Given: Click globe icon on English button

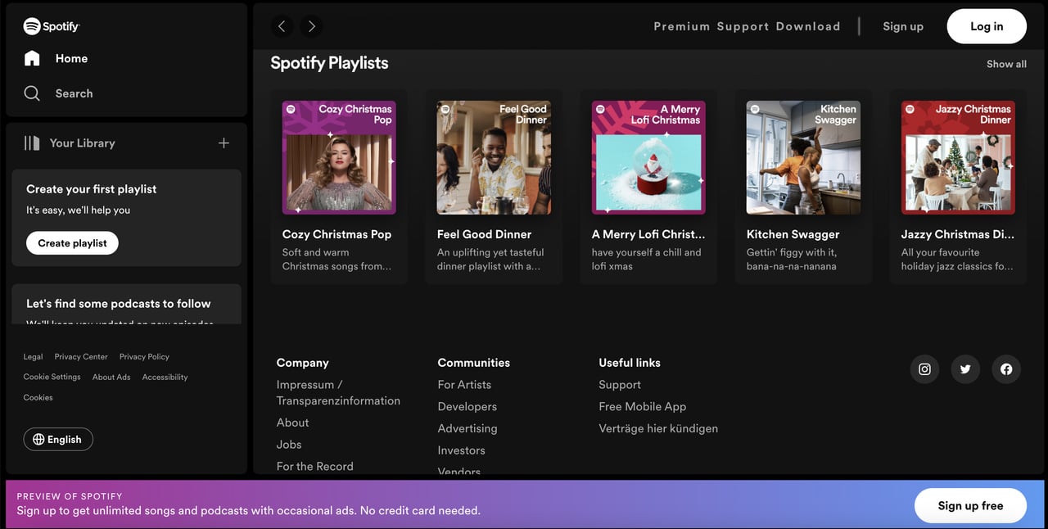Looking at the screenshot, I should pyautogui.click(x=38, y=440).
